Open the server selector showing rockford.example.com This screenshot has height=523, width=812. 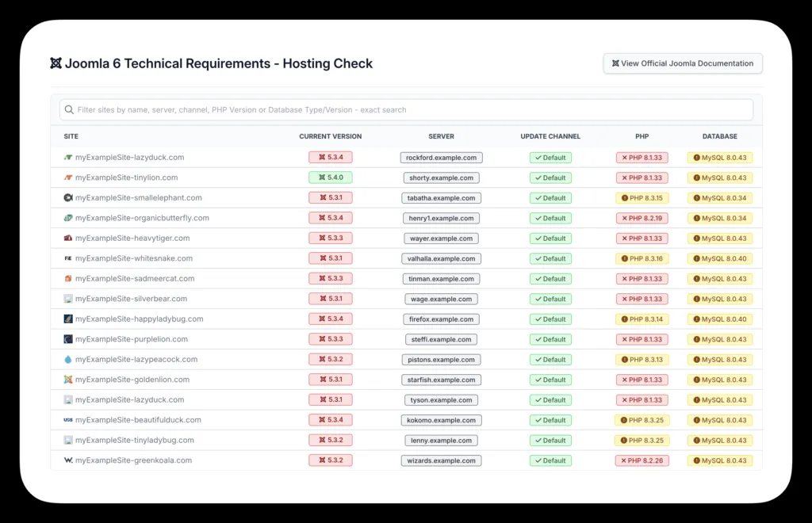point(441,157)
